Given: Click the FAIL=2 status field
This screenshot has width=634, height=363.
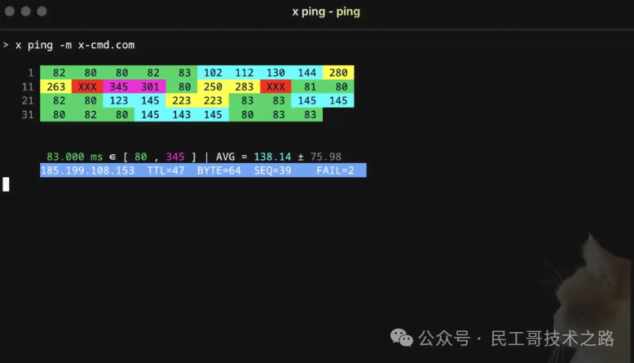Looking at the screenshot, I should tap(335, 170).
